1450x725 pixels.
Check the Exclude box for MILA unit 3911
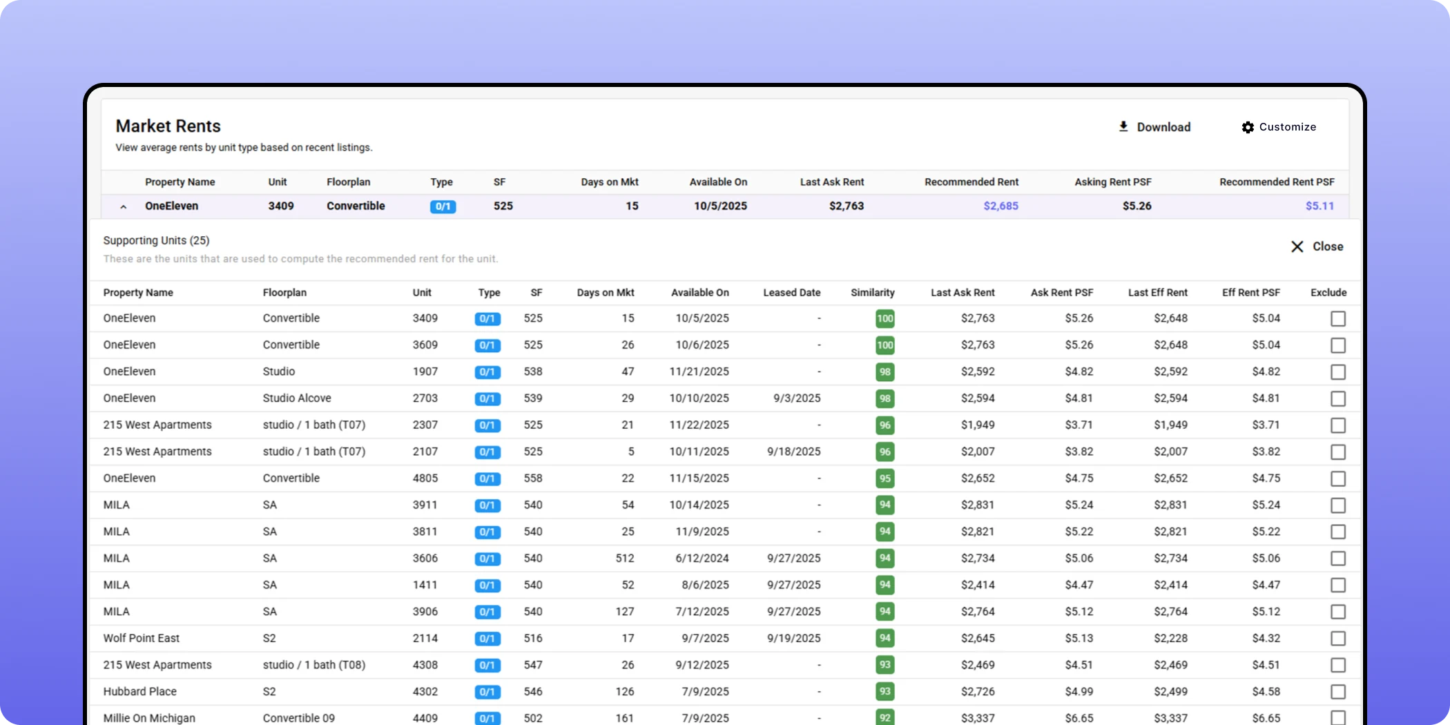pos(1338,505)
